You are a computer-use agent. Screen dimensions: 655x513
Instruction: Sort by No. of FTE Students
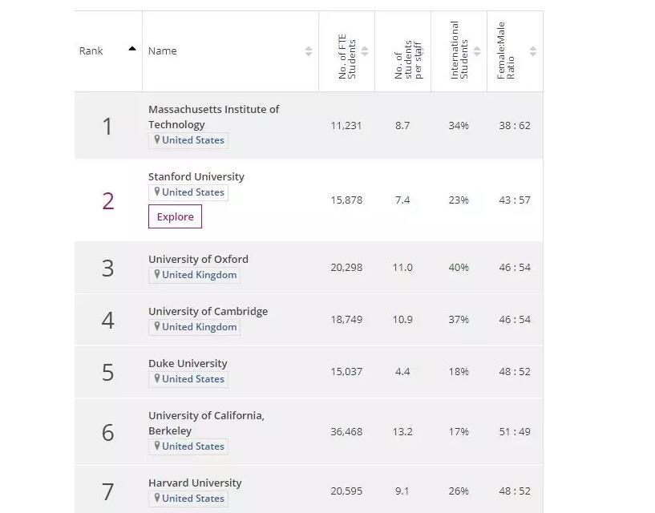[x=365, y=51]
